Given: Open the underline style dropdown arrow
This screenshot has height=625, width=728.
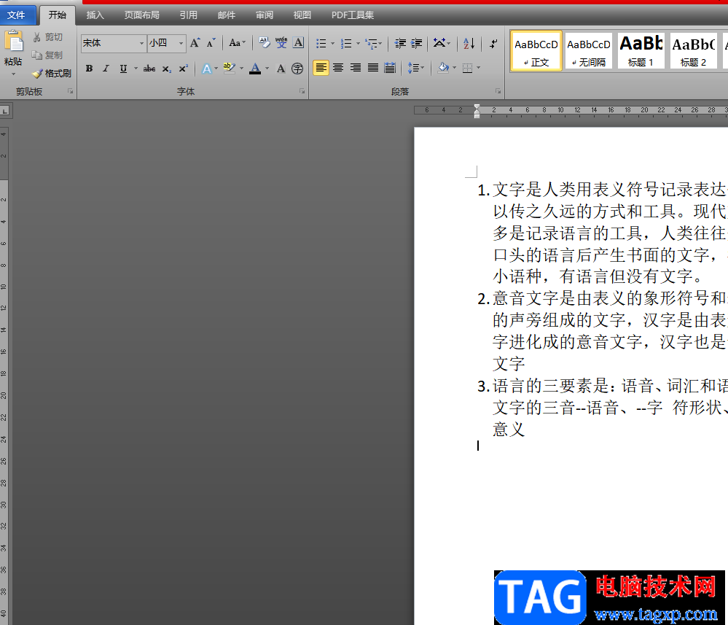Looking at the screenshot, I should click(136, 69).
